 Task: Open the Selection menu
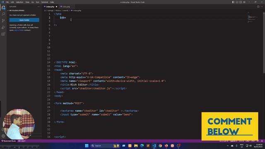19,2
